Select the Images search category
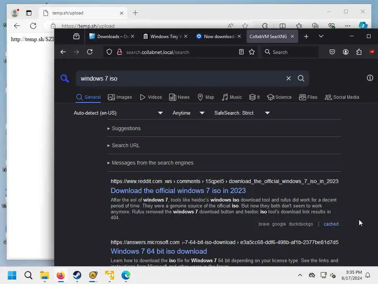Image resolution: width=378 pixels, height=284 pixels. click(x=120, y=97)
